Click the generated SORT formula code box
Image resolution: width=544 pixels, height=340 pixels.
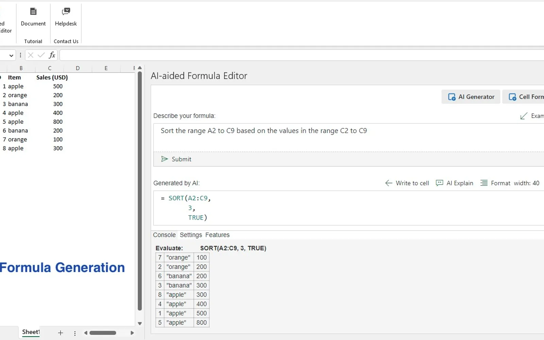click(349, 208)
